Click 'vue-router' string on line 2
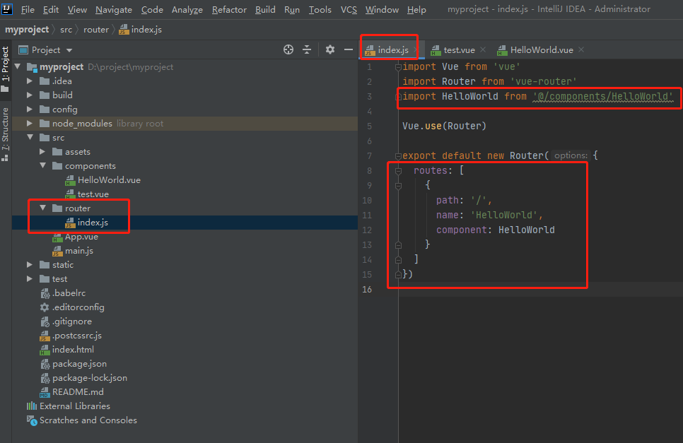Image resolution: width=683 pixels, height=443 pixels. click(x=543, y=81)
